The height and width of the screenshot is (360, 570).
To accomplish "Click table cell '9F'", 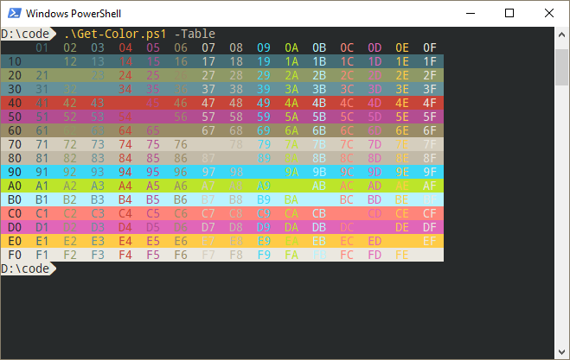I will (x=430, y=172).
